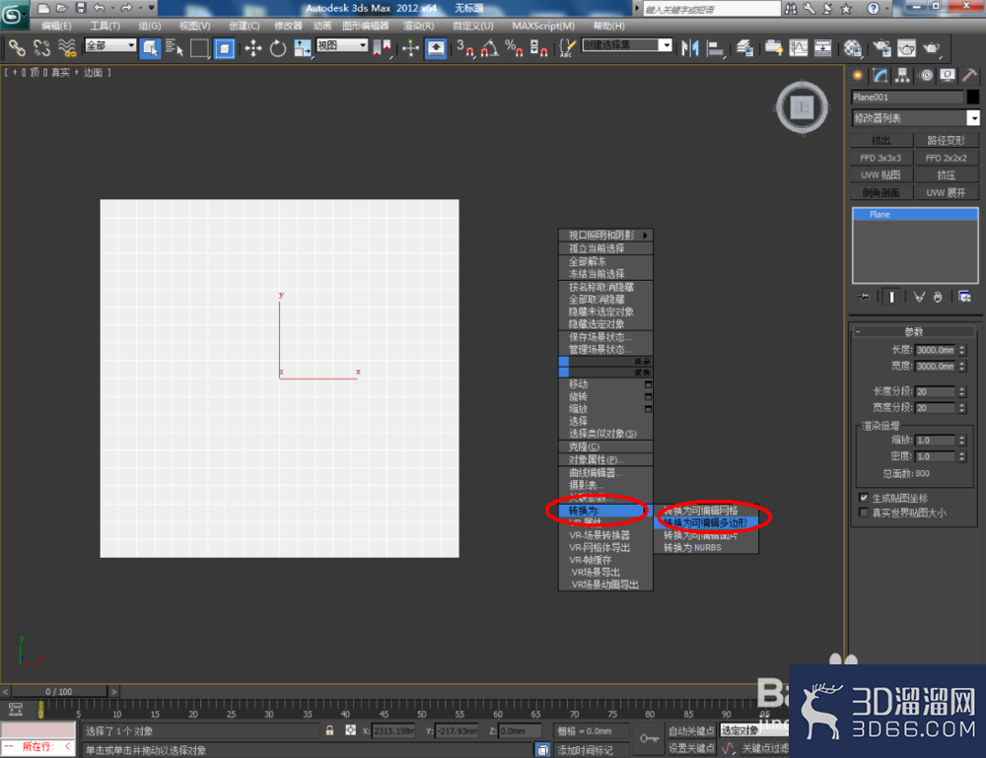The image size is (986, 758).
Task: Open the modifier list dropdown
Action: (x=915, y=117)
